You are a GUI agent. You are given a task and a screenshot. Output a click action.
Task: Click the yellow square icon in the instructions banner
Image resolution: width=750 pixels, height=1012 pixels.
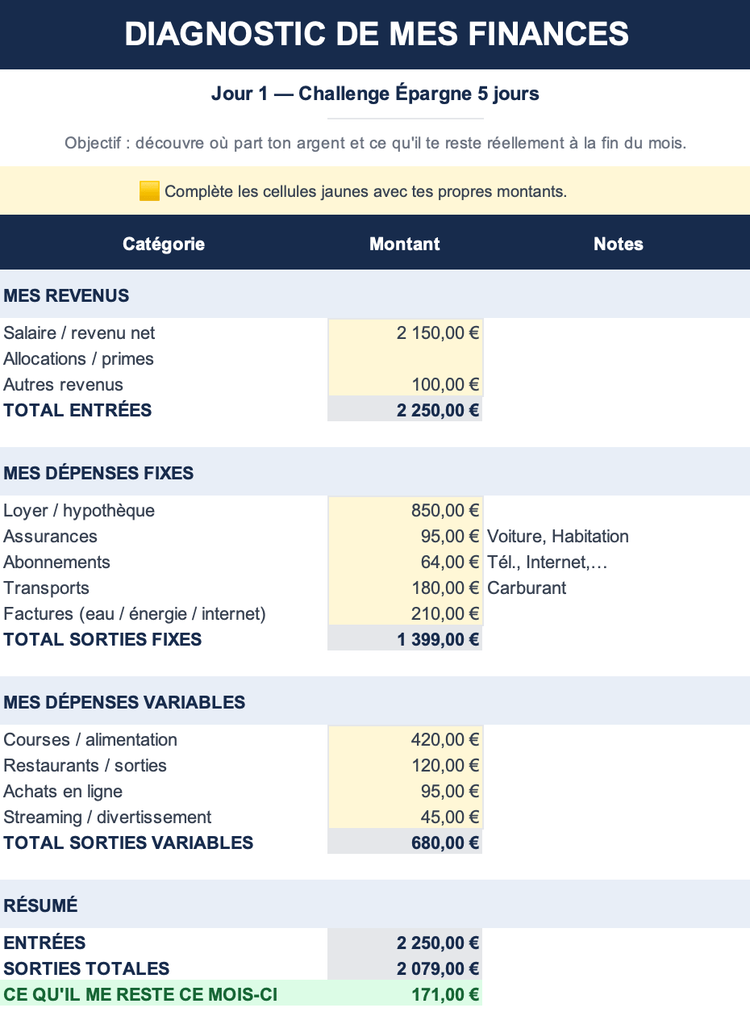[149, 191]
